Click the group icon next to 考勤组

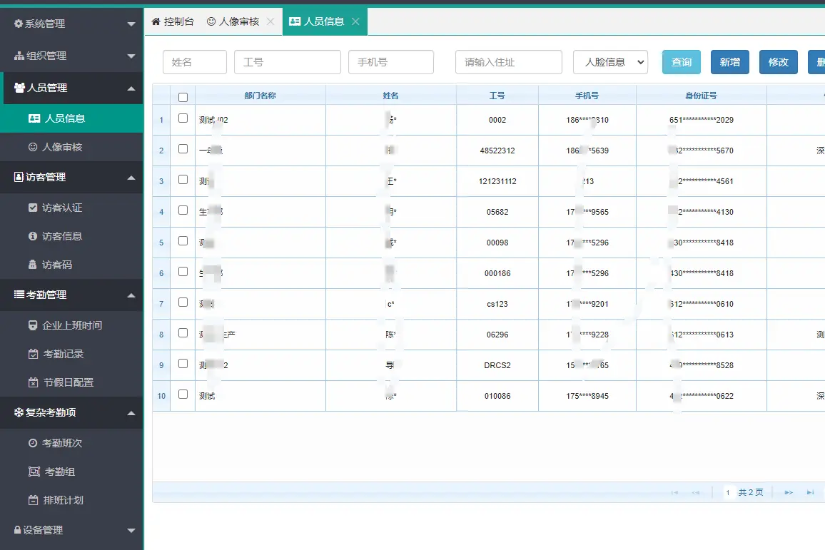[x=34, y=472]
